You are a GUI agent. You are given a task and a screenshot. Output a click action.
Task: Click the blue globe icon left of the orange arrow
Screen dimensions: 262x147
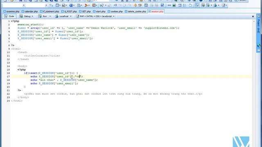click(x=71, y=5)
